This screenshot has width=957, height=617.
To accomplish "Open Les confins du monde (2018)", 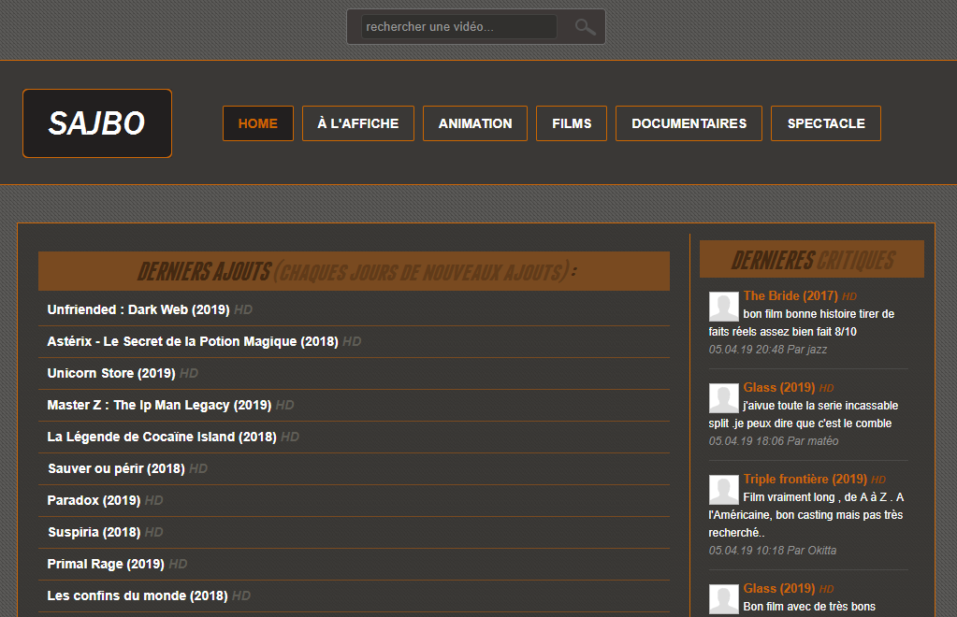I will pos(138,595).
